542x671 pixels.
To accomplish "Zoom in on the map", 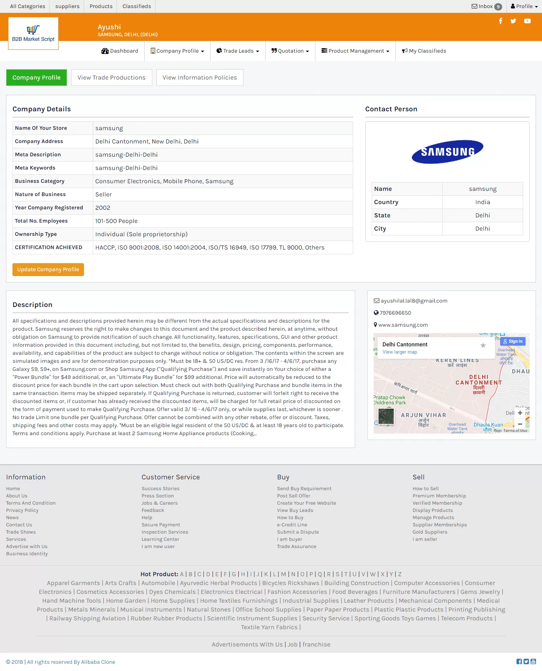I will 520,413.
